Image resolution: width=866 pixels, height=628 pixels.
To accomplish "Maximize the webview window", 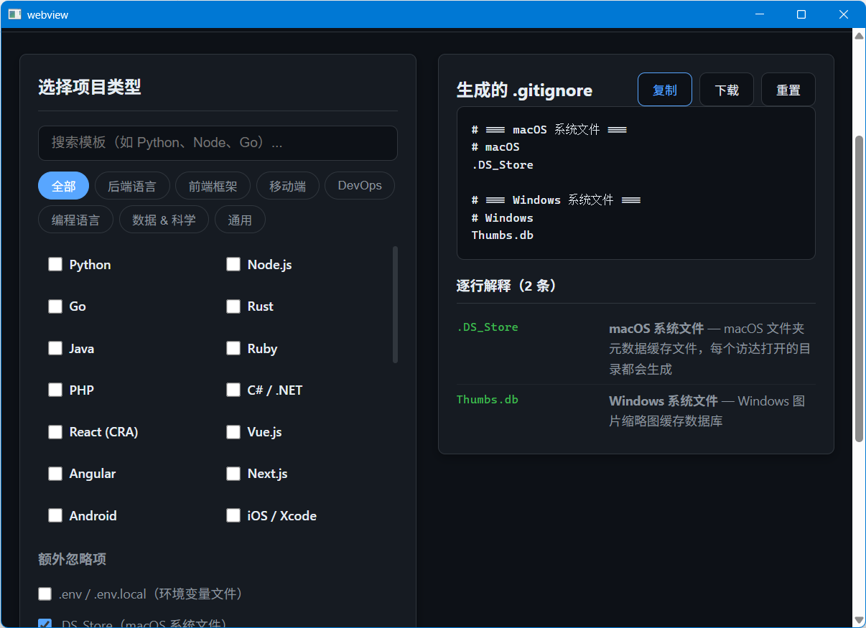I will pos(801,14).
